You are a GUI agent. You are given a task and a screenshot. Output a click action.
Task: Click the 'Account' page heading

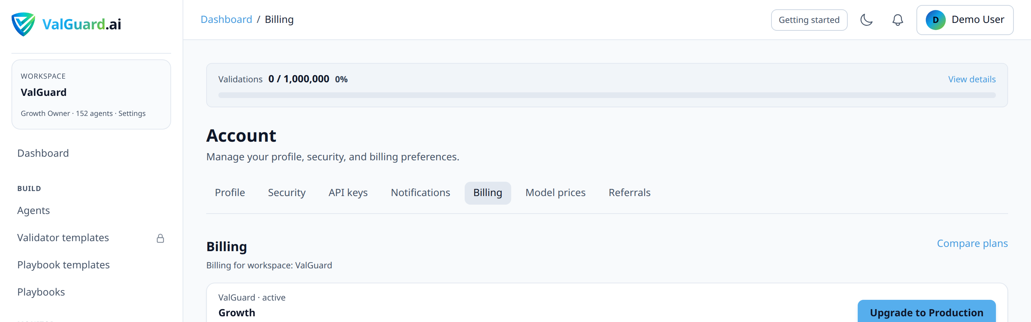[241, 136]
